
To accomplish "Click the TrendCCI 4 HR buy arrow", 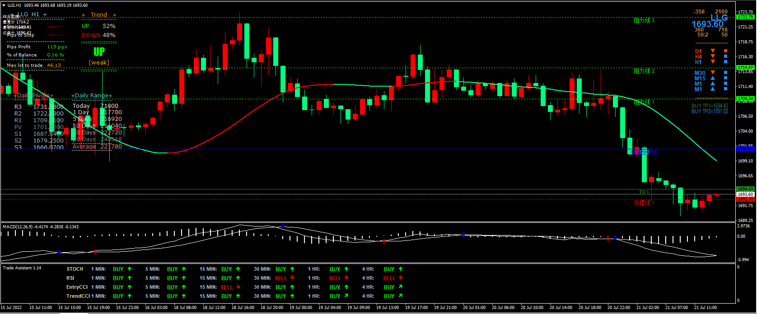I will 401,296.
